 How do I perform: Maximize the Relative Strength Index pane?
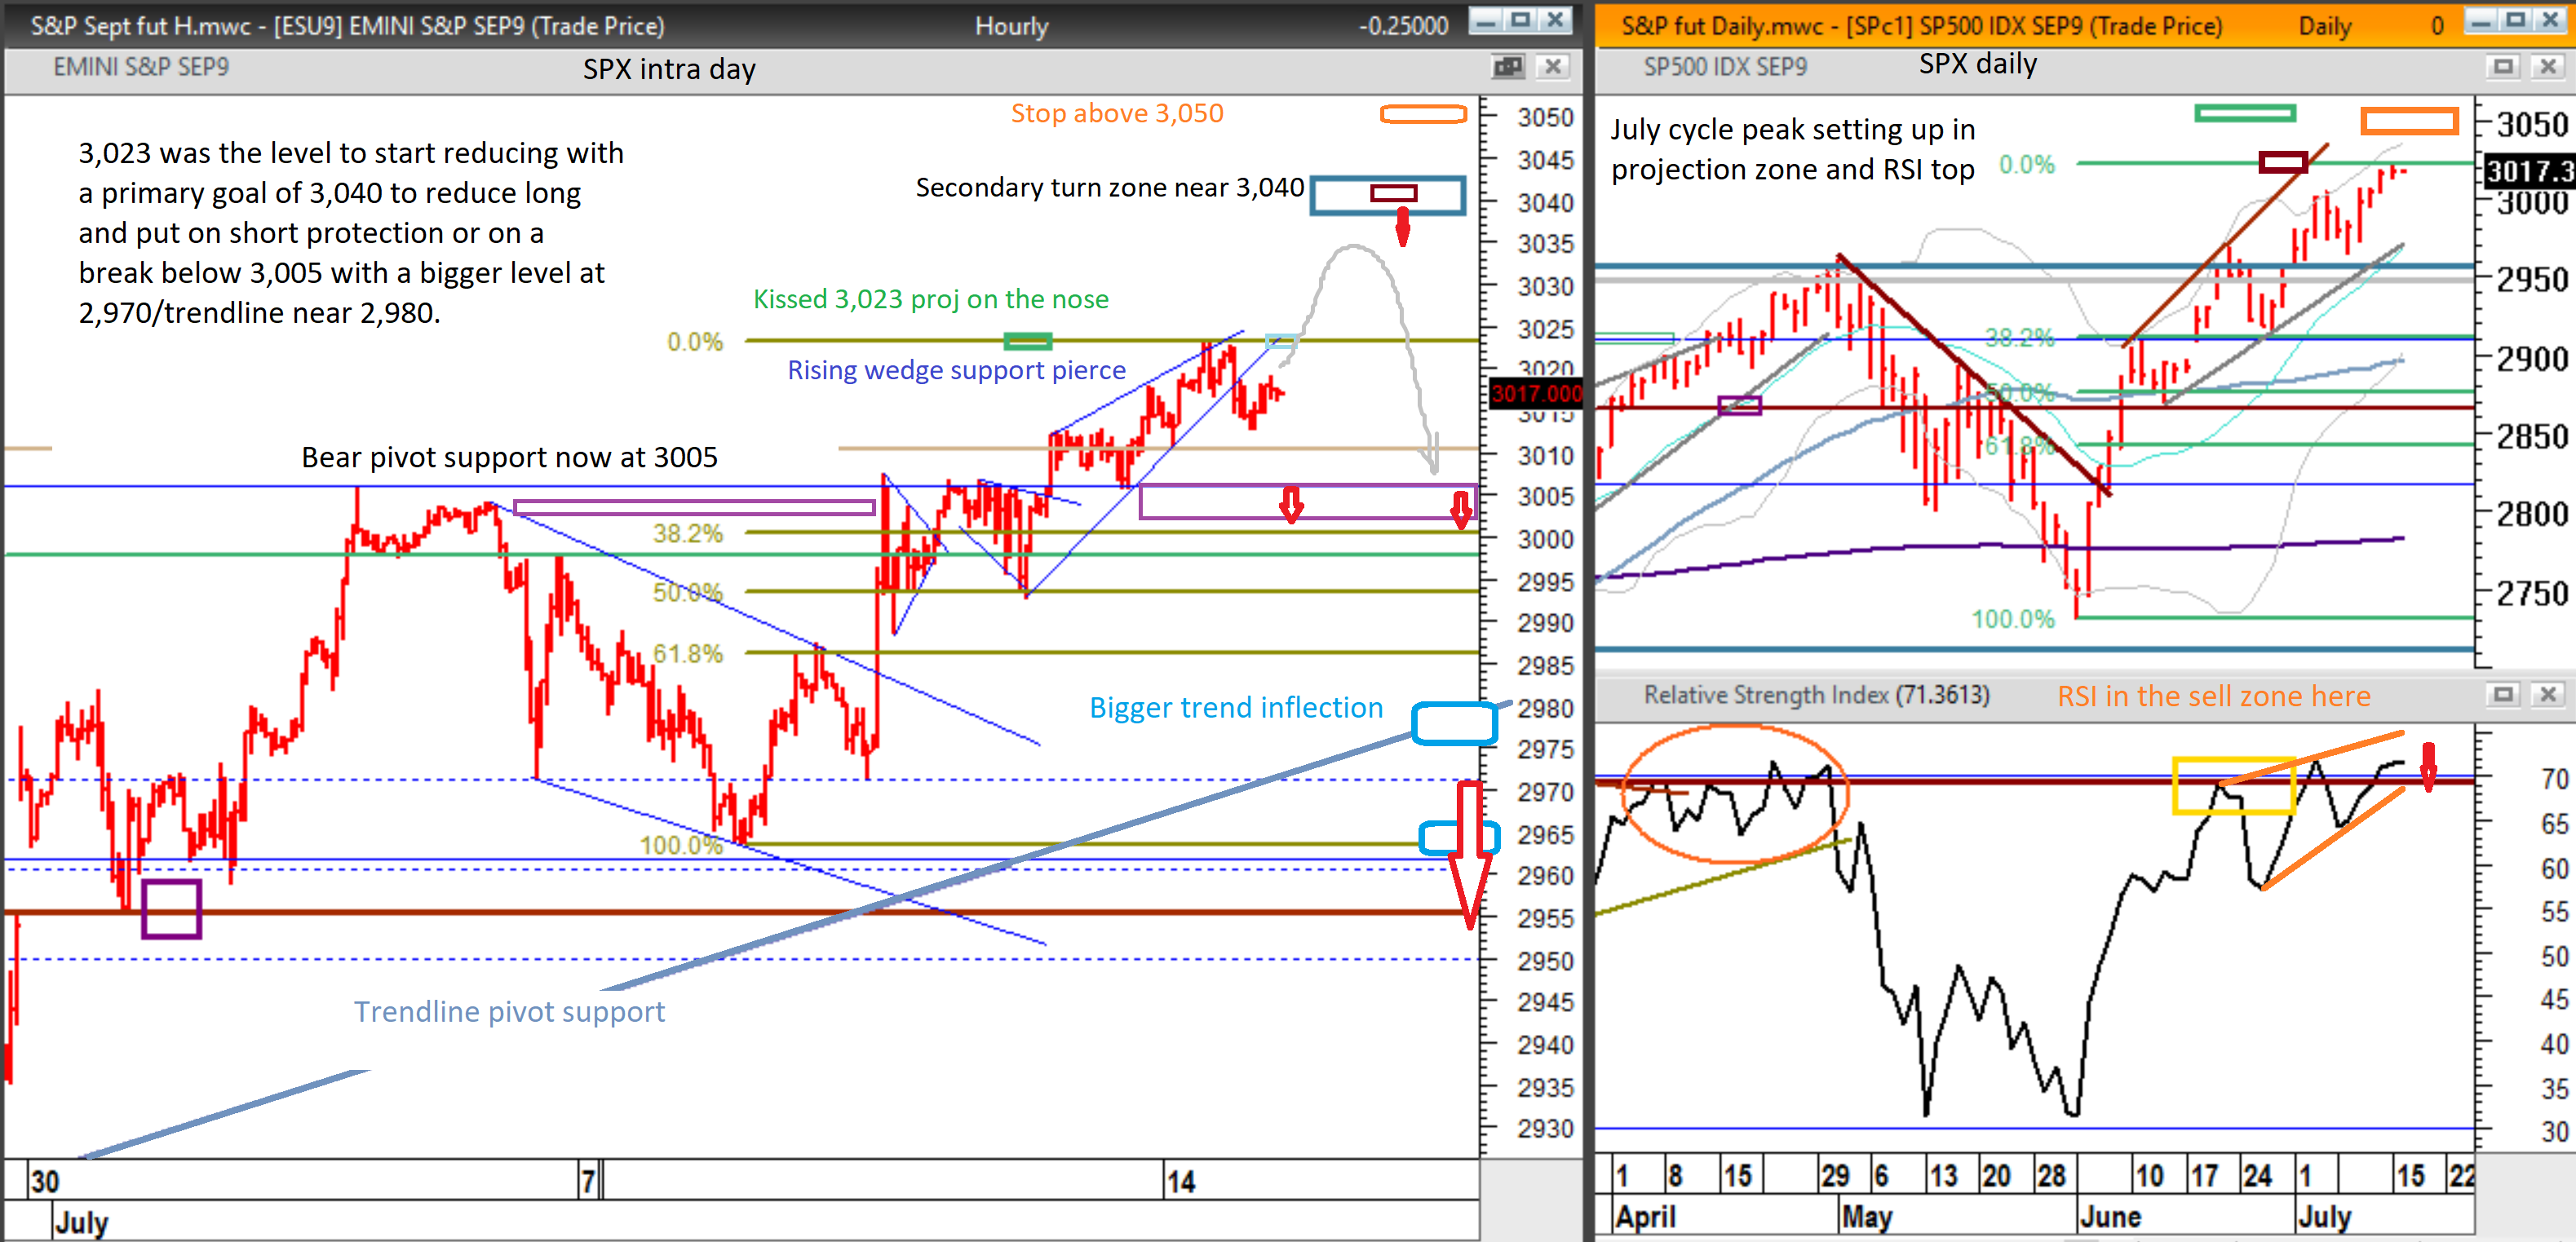pyautogui.click(x=2503, y=694)
